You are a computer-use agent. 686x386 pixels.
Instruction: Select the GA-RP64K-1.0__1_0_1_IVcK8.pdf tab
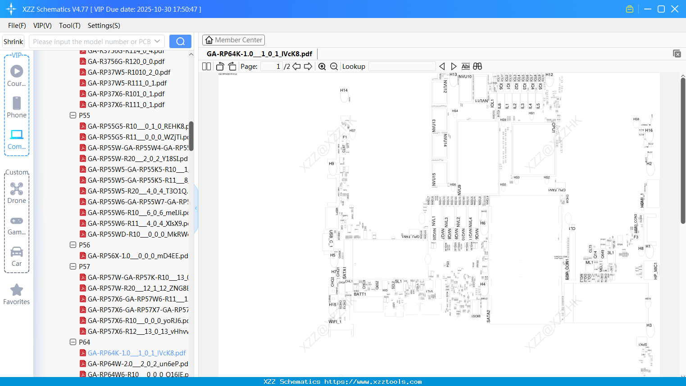(259, 54)
